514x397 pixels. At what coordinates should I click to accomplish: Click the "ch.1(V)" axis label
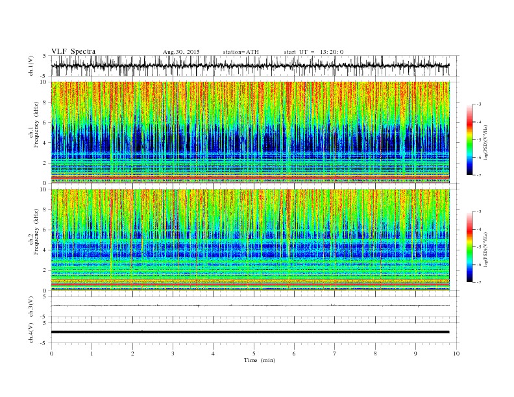coord(31,66)
